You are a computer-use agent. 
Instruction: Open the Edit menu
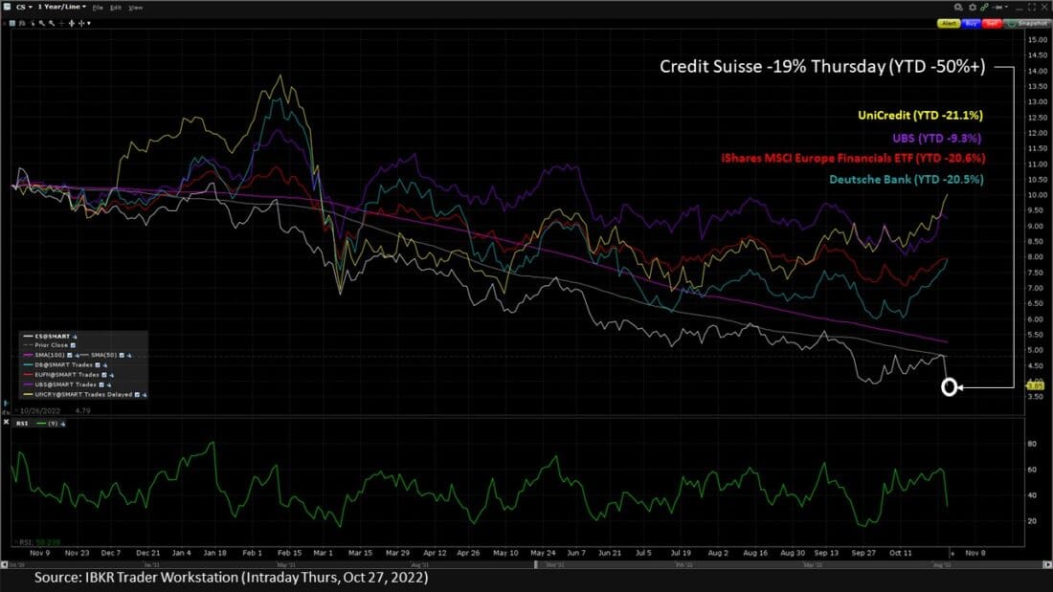[x=116, y=8]
